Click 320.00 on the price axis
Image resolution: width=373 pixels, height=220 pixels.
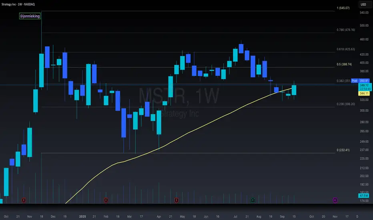click(364, 100)
